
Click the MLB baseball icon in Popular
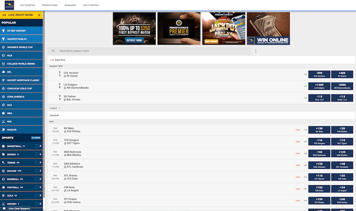point(4,55)
